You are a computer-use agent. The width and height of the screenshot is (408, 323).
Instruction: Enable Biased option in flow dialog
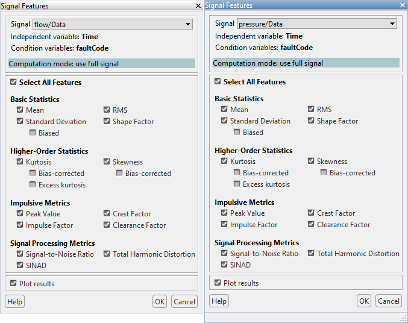33,133
